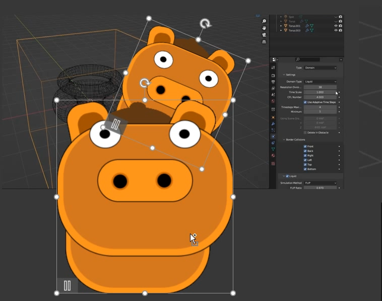Open the Texture checkerboard properties tab
382x301 pixels.
click(x=273, y=163)
